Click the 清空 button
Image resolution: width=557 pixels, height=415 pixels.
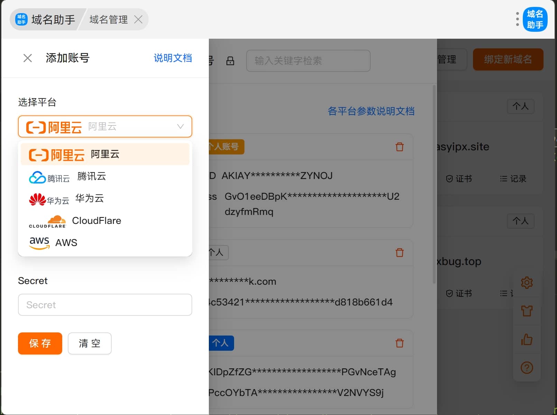tap(90, 343)
